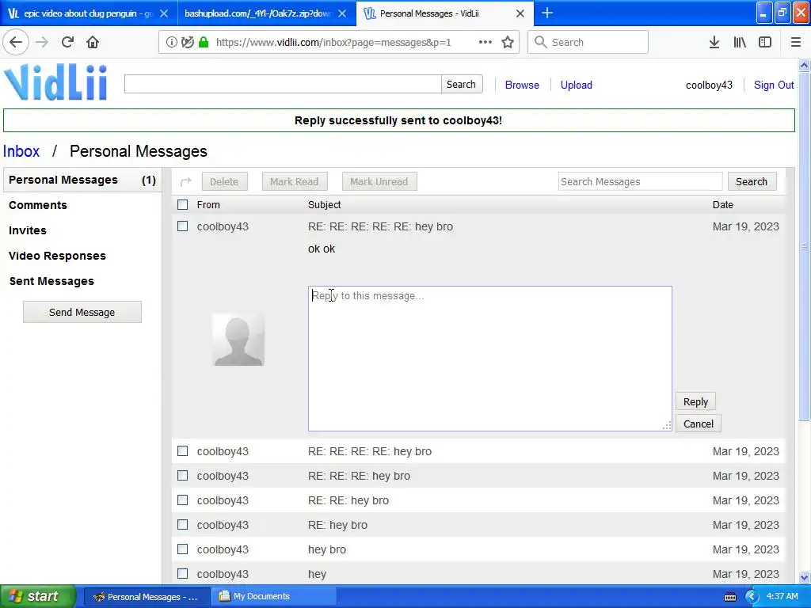Click the page scrollbar down arrow
811x608 pixels.
click(805, 577)
